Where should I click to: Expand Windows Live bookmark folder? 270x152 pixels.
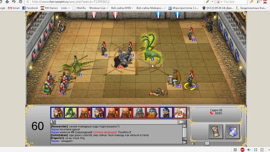pos(98,8)
